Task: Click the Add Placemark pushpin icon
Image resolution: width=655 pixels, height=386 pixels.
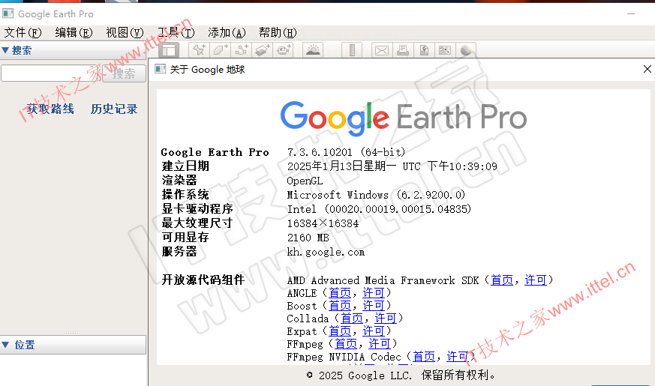Action: click(x=200, y=50)
